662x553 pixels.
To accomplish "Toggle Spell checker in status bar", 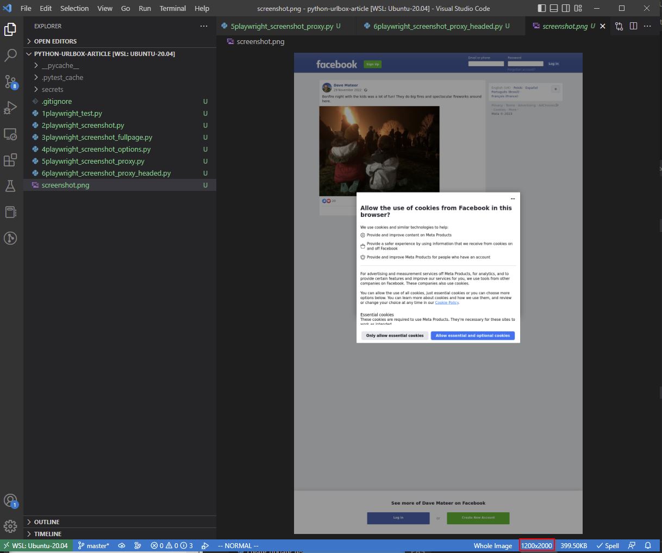I will [x=608, y=545].
